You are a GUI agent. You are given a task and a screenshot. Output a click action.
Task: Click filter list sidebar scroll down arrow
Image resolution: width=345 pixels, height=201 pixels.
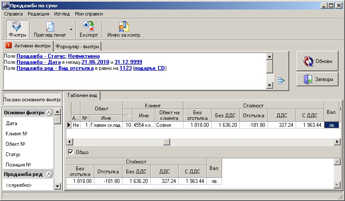pyautogui.click(x=58, y=186)
